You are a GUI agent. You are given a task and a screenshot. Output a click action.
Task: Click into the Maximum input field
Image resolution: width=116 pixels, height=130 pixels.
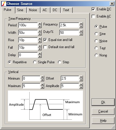coord(31,86)
